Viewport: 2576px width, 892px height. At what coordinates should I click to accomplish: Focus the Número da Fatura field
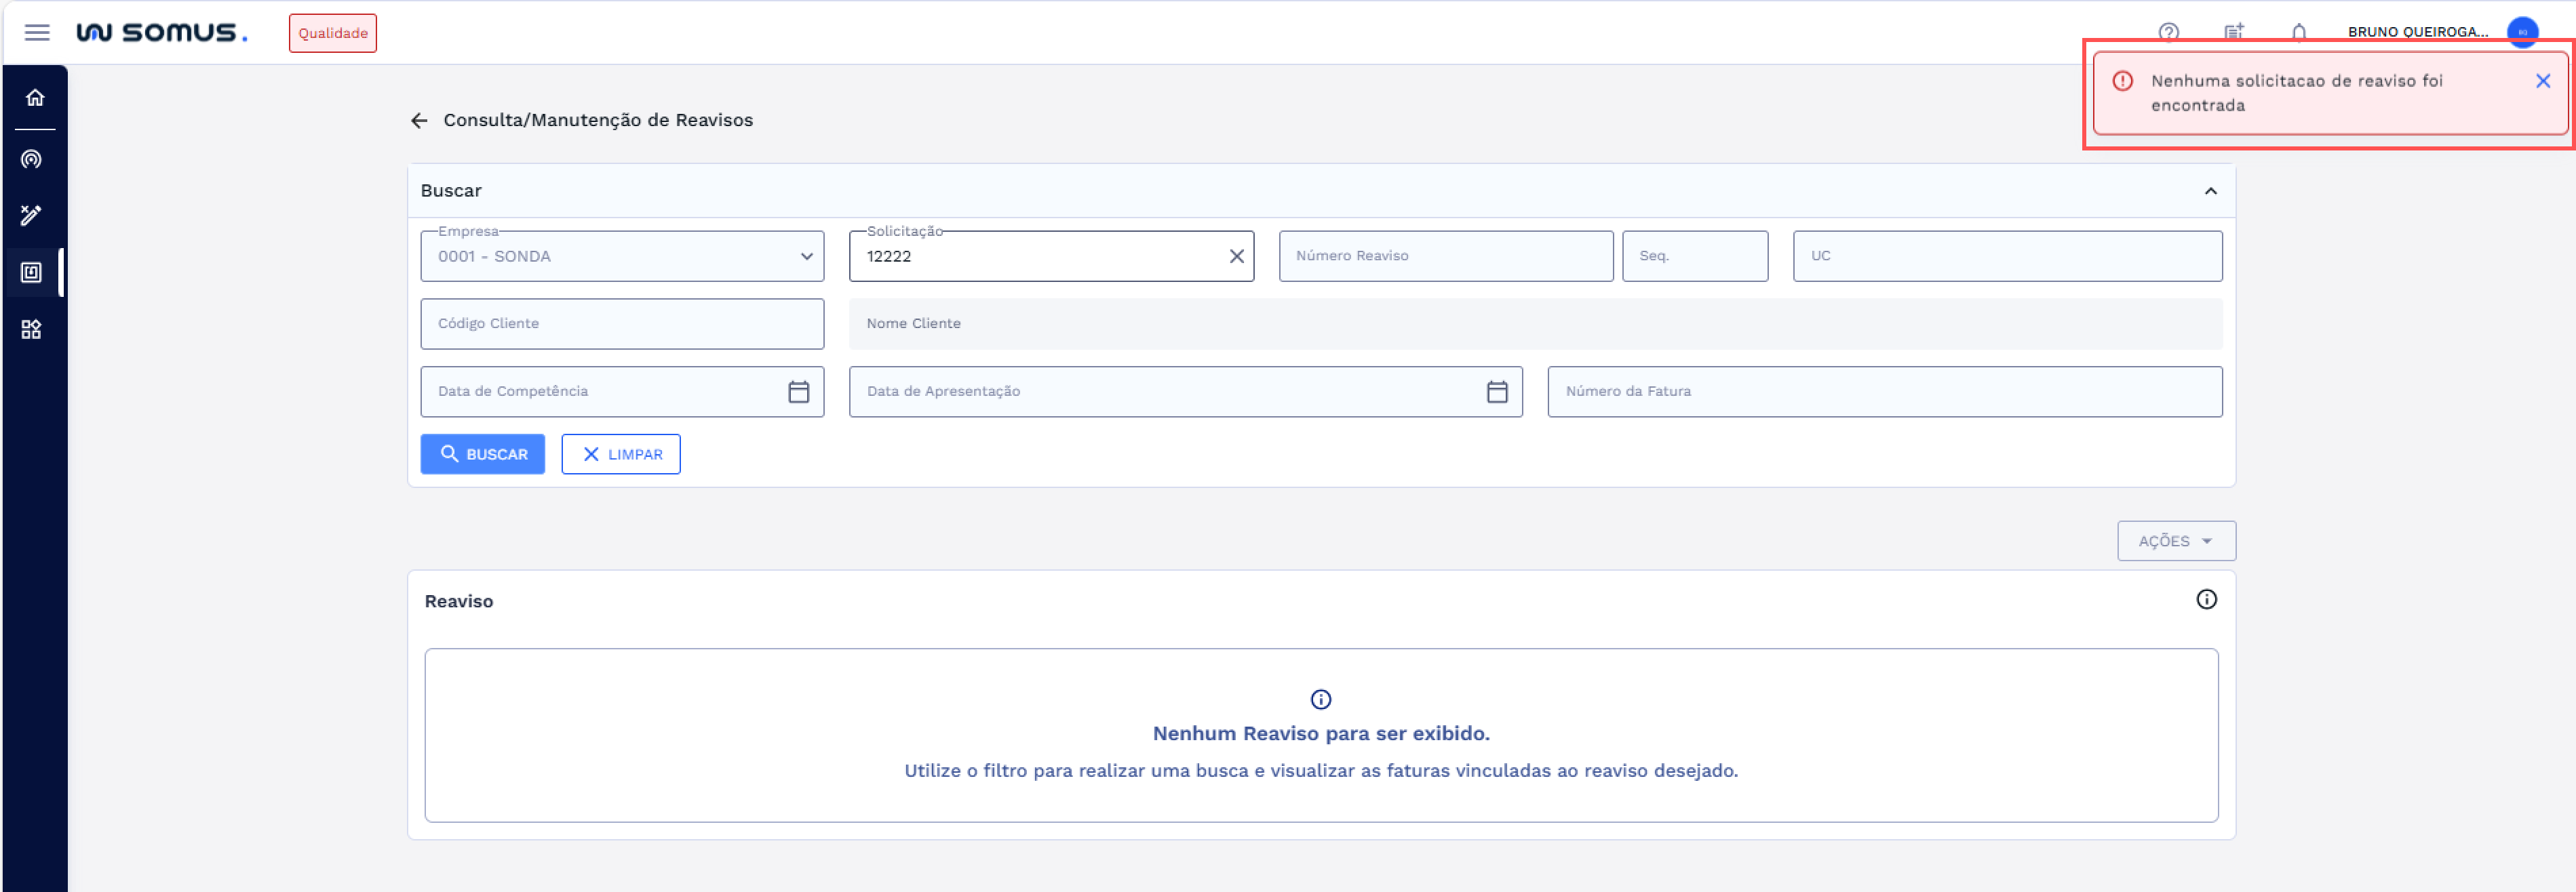pyautogui.click(x=1884, y=392)
